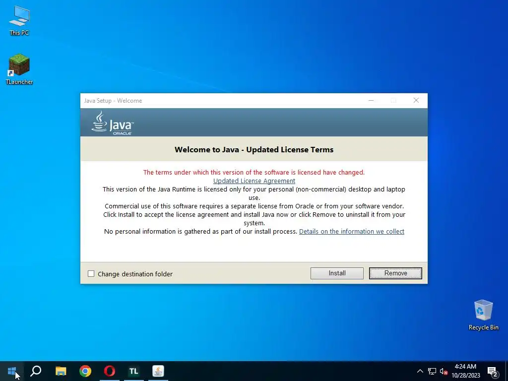Click the Welcome to Java heading text
The image size is (508, 381).
tap(254, 150)
